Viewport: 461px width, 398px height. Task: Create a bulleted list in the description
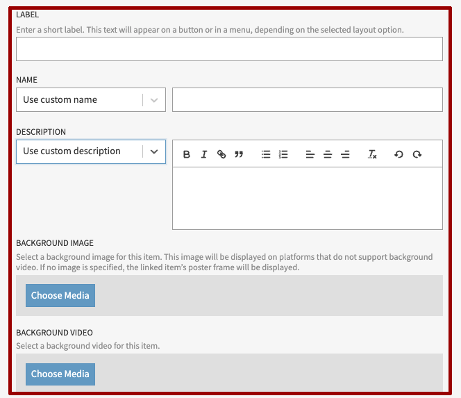[265, 154]
